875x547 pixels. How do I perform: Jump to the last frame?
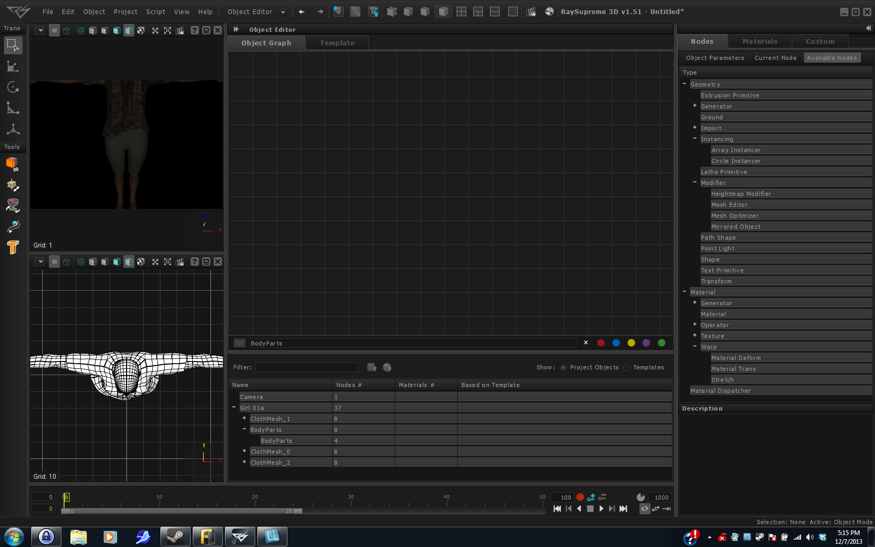pyautogui.click(x=623, y=508)
